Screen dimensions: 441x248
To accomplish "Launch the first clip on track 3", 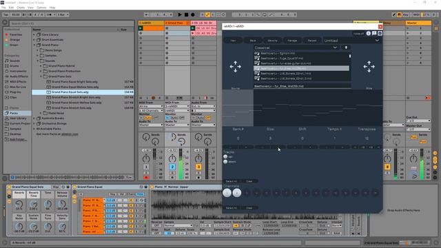I will [193, 28].
